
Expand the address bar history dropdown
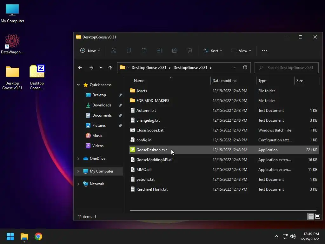pos(235,67)
